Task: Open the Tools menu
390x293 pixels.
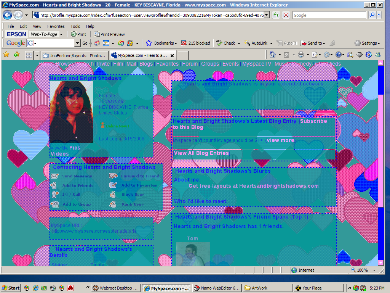Action: (75, 26)
